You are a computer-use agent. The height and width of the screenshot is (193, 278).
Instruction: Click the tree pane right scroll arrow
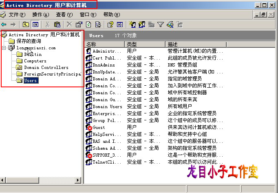click(x=78, y=180)
